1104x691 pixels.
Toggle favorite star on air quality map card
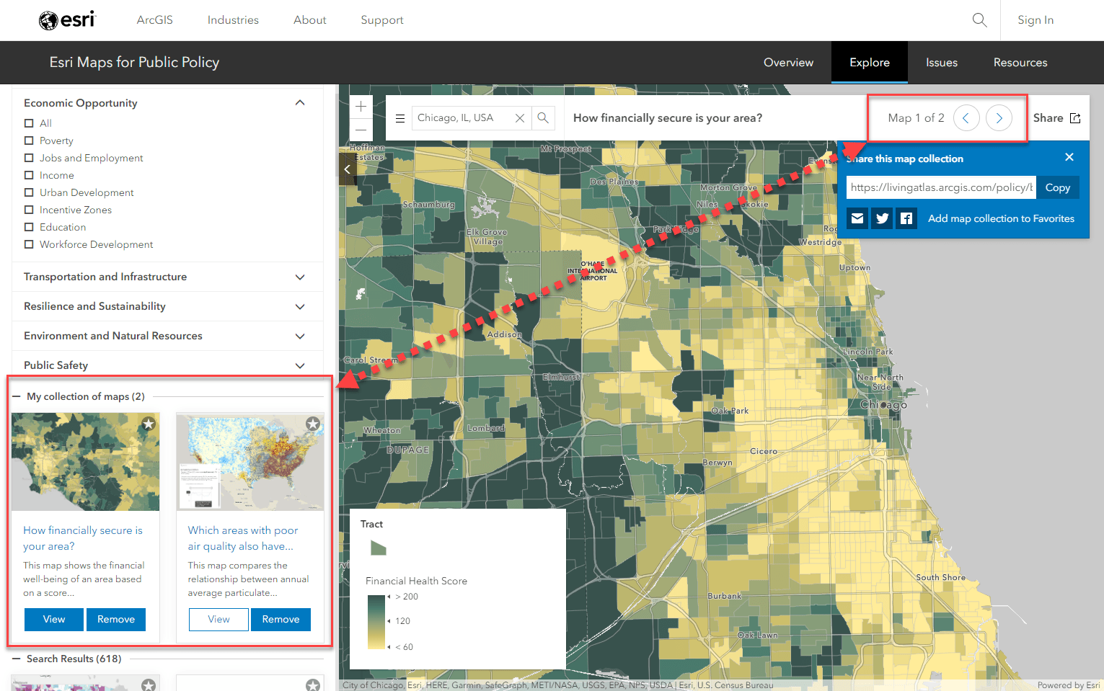[313, 424]
